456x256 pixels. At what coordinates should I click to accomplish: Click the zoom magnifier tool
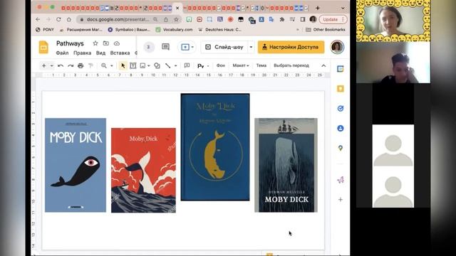(x=104, y=65)
